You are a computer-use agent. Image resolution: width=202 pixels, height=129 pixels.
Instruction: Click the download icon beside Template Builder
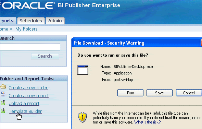tap(3, 110)
